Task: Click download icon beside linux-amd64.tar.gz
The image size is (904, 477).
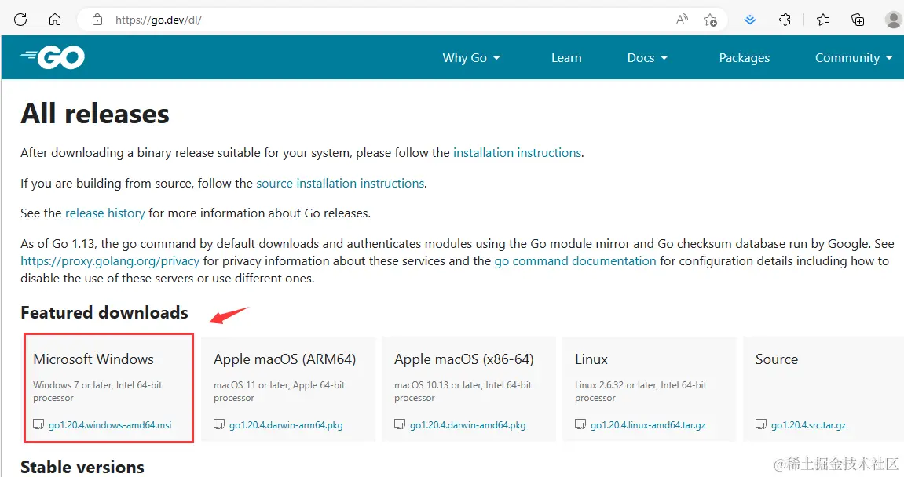Action: (580, 424)
